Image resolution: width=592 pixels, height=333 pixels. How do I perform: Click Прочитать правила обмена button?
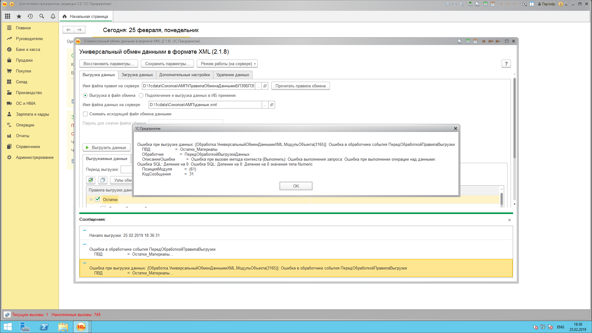[300, 86]
